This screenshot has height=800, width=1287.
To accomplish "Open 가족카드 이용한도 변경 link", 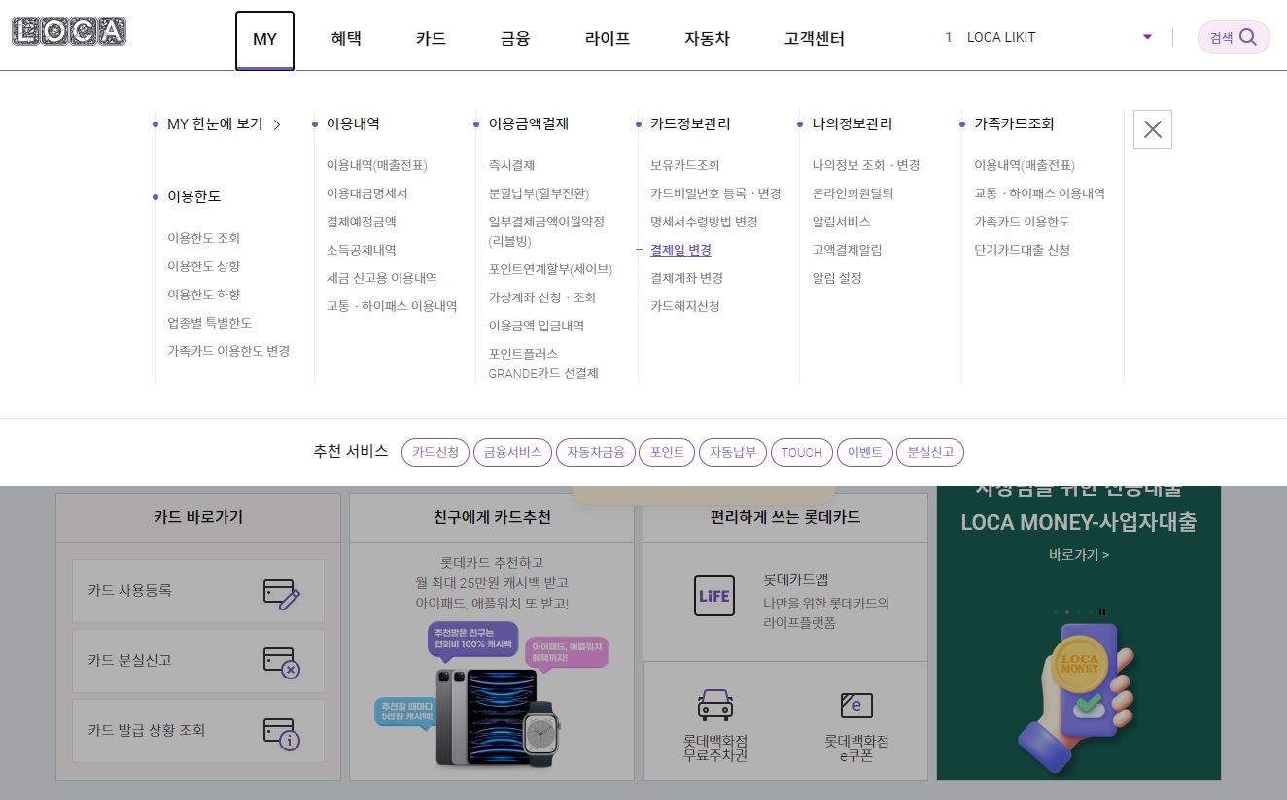I will coord(228,351).
